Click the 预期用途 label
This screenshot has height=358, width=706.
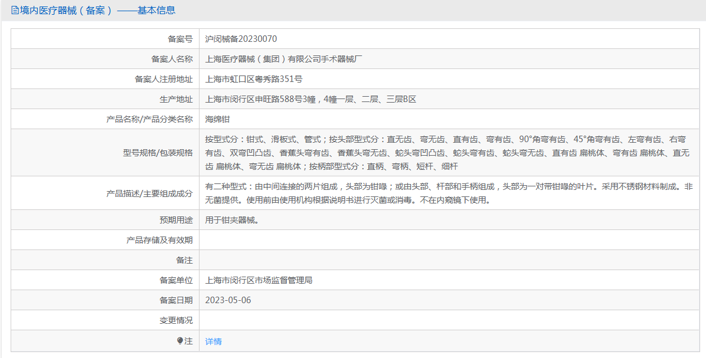pos(176,220)
